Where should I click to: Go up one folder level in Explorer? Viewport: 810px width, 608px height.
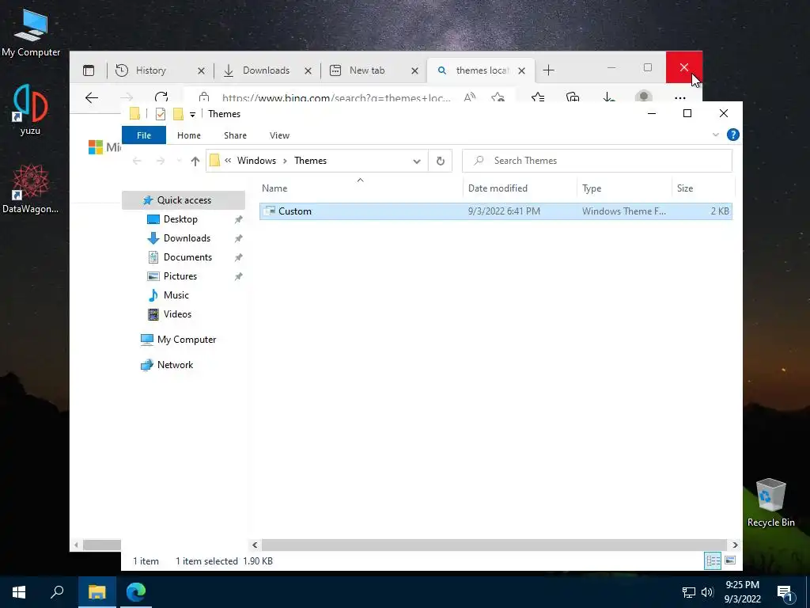(195, 161)
